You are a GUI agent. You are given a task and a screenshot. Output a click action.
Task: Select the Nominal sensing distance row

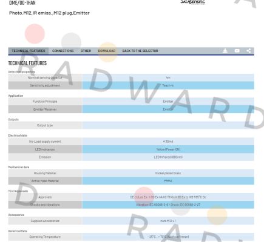pos(131,77)
